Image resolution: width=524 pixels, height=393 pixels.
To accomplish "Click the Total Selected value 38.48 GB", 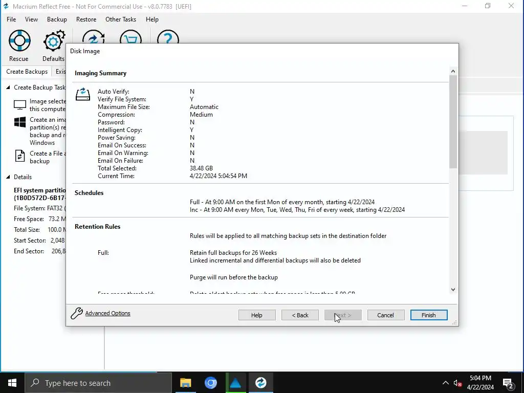I will click(x=201, y=168).
